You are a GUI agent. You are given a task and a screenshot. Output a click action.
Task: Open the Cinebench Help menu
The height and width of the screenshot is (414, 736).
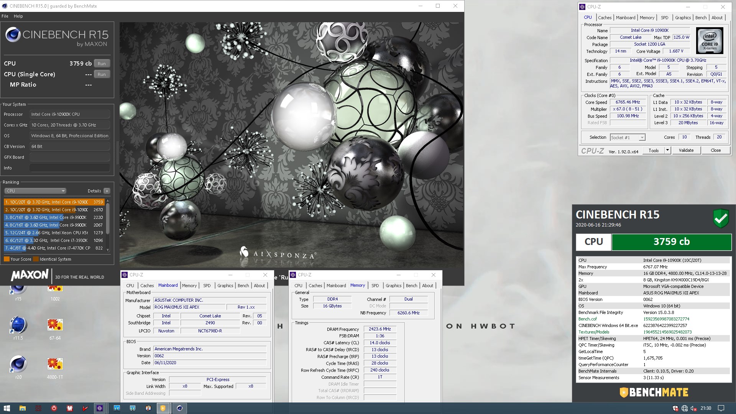[x=18, y=16]
